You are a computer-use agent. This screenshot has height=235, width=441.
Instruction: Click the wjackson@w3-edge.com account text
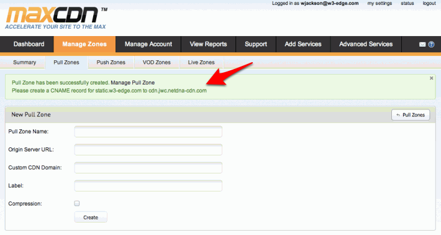(x=329, y=3)
